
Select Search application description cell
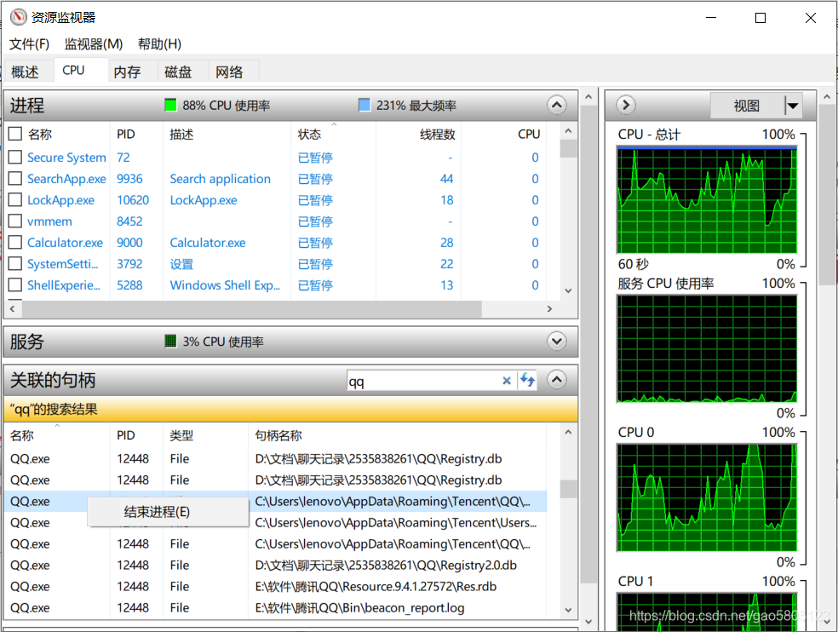coord(221,179)
